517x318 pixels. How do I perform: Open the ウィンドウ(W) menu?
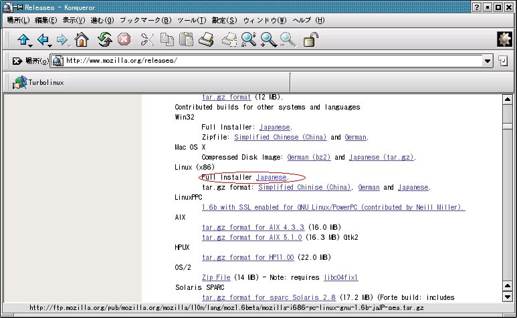coord(265,21)
